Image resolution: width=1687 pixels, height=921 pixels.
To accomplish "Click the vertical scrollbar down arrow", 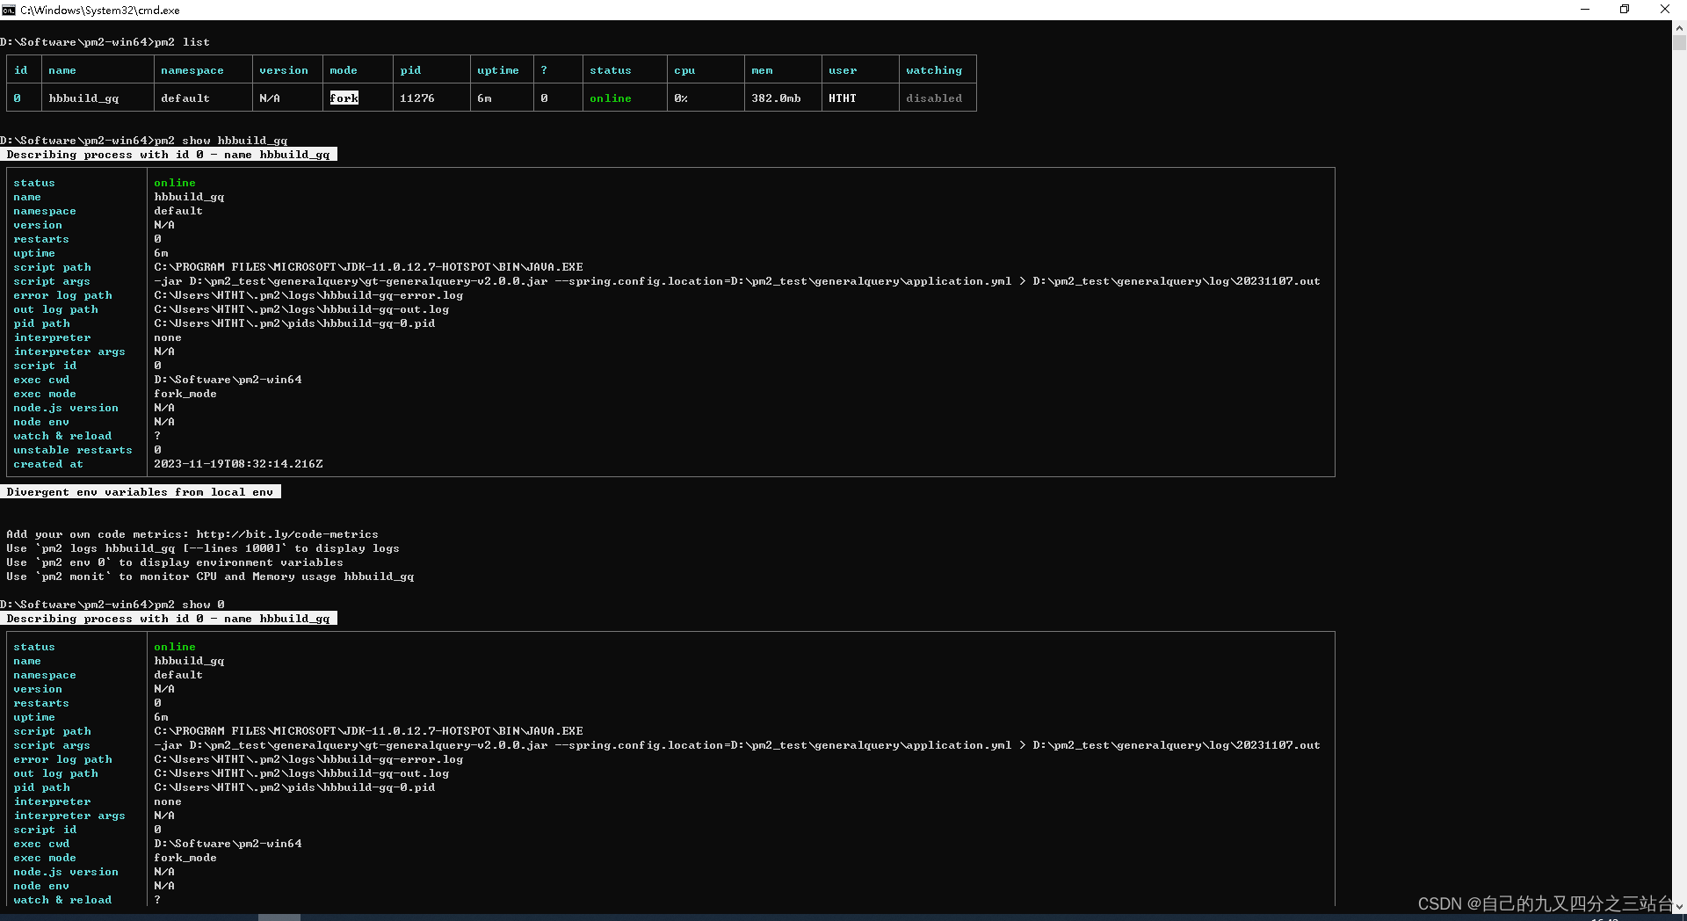I will pos(1679,906).
